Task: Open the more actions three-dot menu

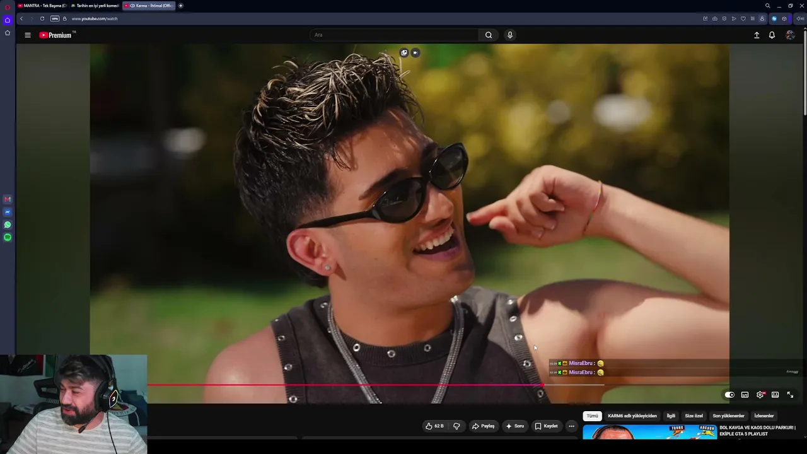Action: point(571,426)
